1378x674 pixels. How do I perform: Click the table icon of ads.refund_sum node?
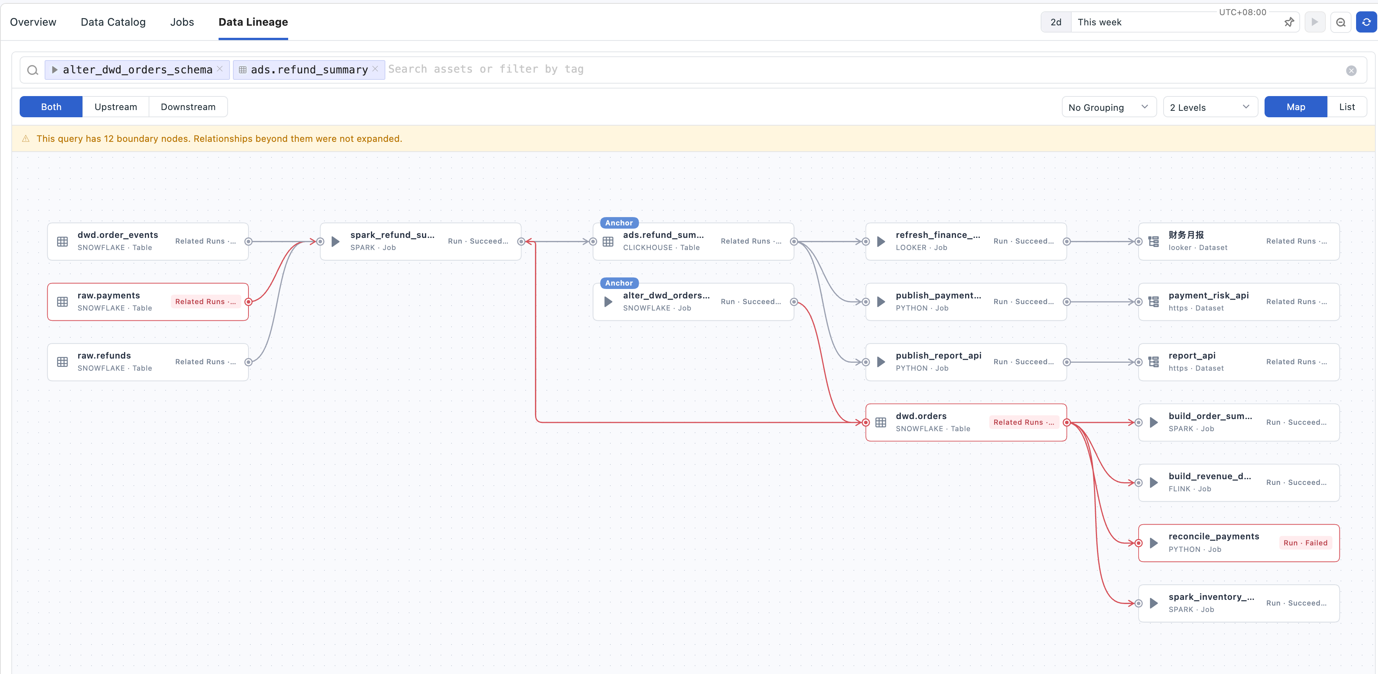[608, 241]
